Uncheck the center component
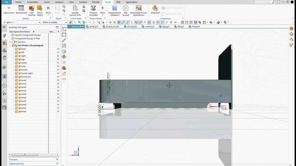The width and height of the screenshot is (296, 166). (16, 63)
